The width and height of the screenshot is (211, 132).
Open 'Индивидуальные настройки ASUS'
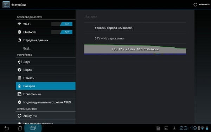[x=46, y=102]
